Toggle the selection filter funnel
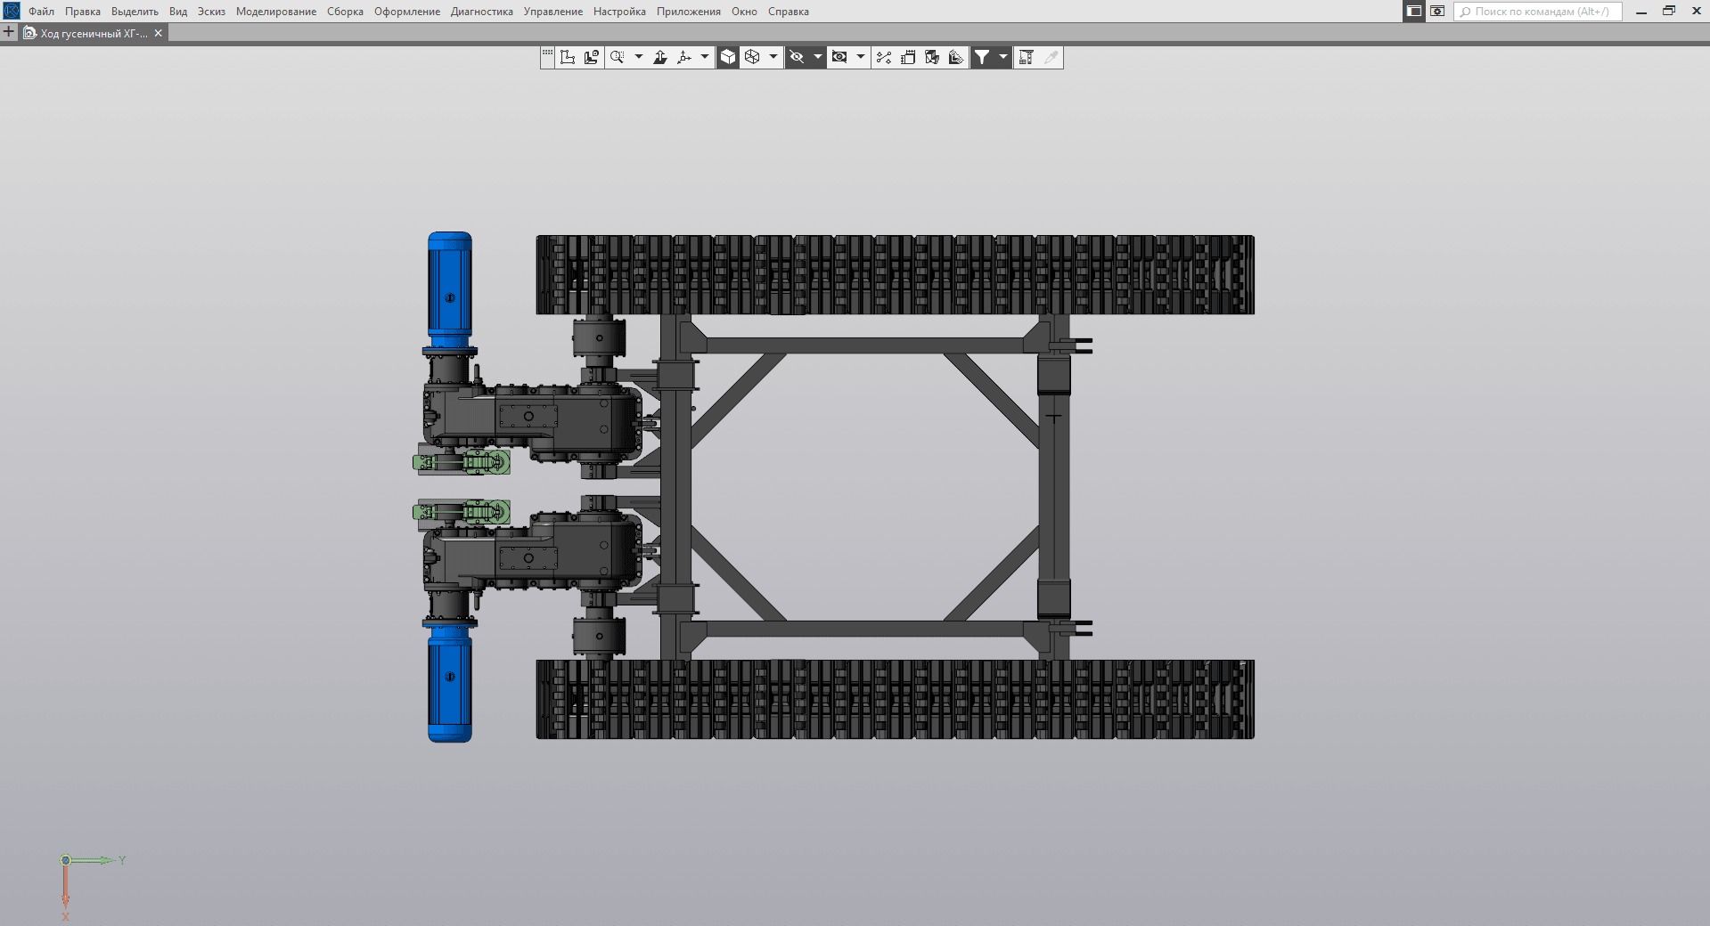The height and width of the screenshot is (926, 1710). 982,58
